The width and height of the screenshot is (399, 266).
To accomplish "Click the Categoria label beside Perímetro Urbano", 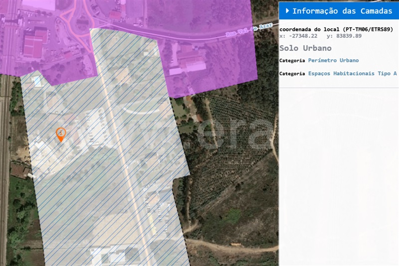I will (x=292, y=60).
